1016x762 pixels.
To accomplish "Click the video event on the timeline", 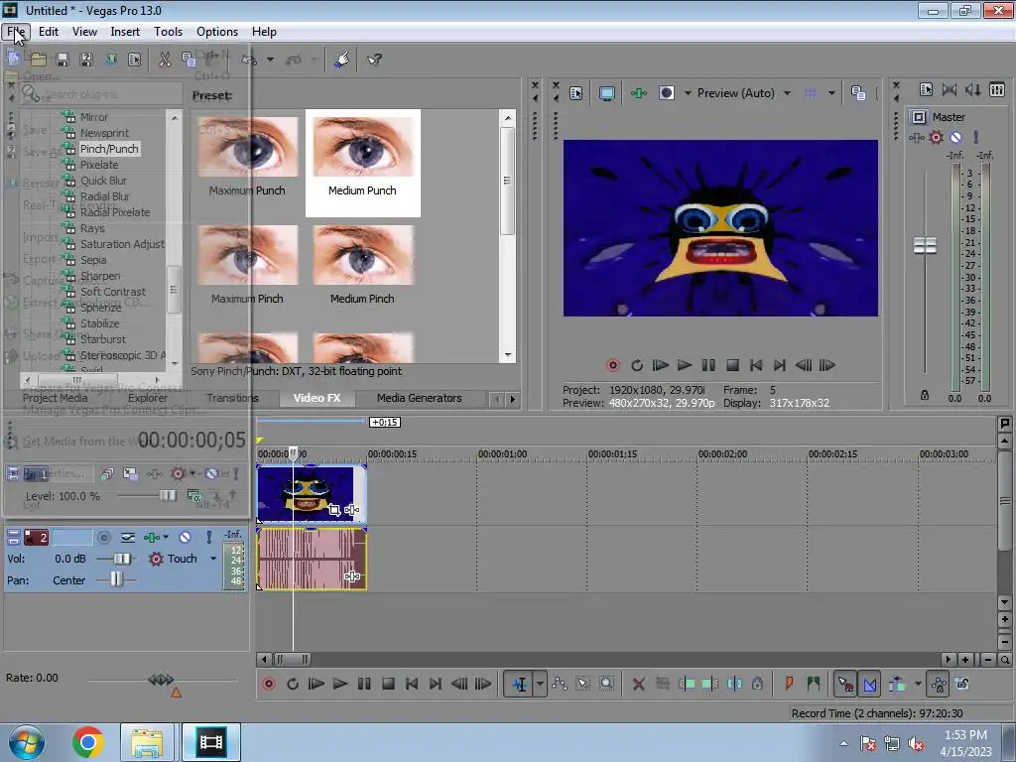I will coord(312,493).
